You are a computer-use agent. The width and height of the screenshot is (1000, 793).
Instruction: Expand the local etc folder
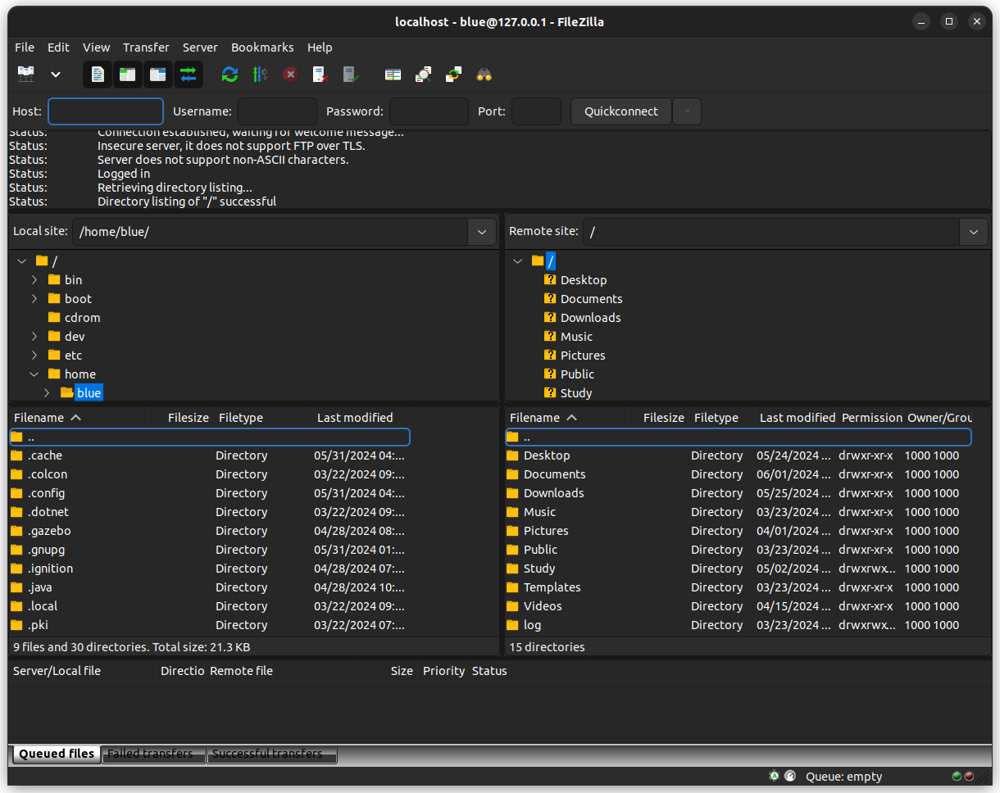click(x=34, y=356)
